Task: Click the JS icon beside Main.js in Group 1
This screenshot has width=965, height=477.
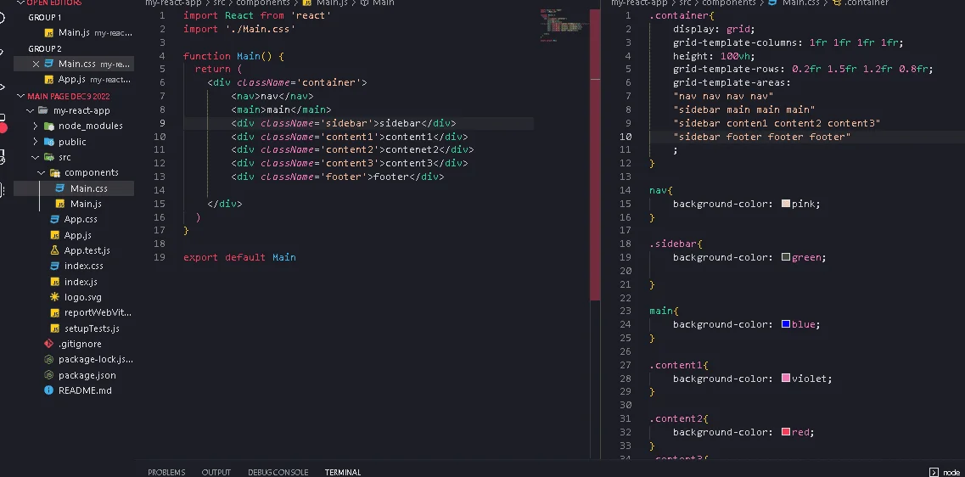Action: 49,32
